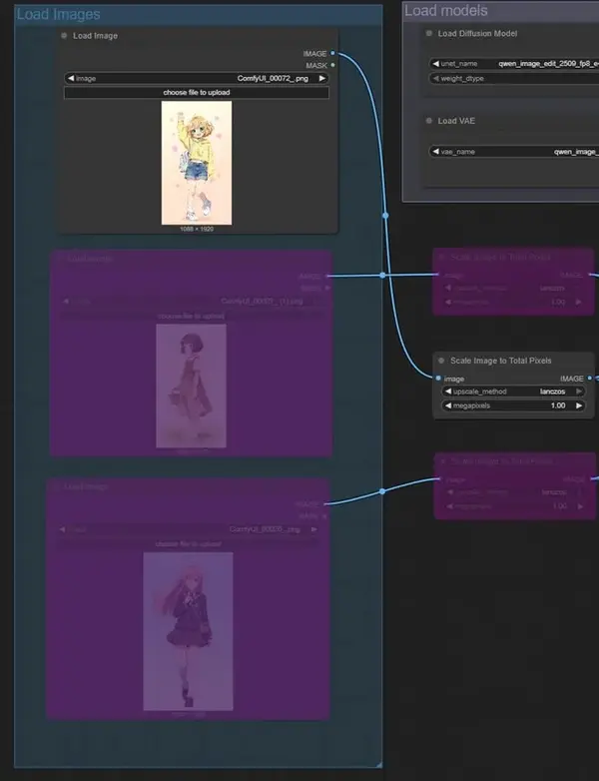The image size is (599, 781).
Task: Click the reroute dot on the dark-haired girl node's link
Action: 382,275
